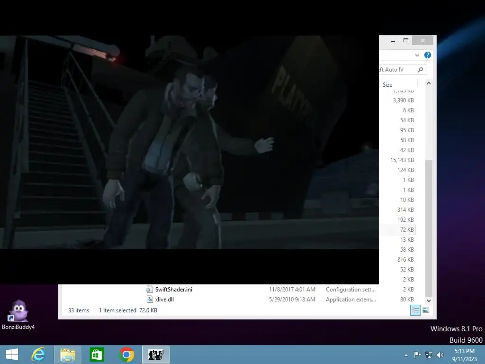The height and width of the screenshot is (364, 485).
Task: Open the Windows Store taskbar icon
Action: pyautogui.click(x=97, y=355)
